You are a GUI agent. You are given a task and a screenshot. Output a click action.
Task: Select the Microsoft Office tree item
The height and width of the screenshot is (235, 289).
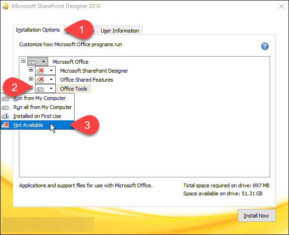point(70,62)
